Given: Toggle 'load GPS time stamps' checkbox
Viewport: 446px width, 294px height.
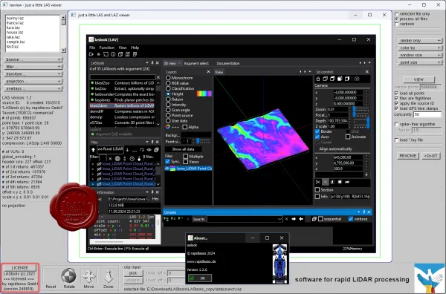Looking at the screenshot, I should click(396, 108).
